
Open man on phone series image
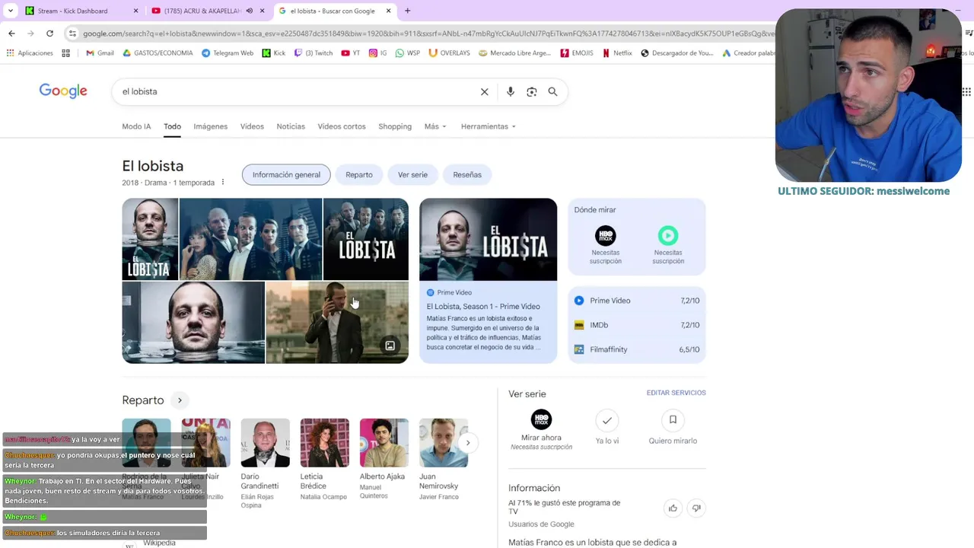pos(337,323)
